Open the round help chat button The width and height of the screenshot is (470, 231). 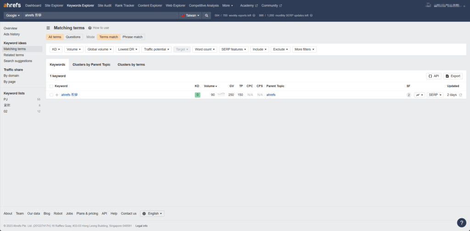pos(462,223)
